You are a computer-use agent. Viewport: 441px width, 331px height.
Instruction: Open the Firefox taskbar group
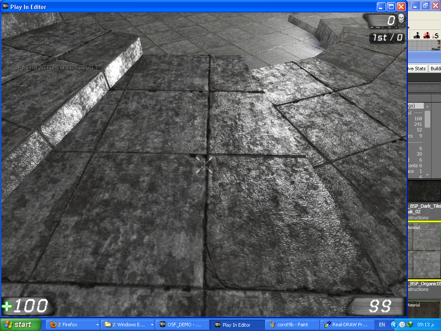pos(72,325)
